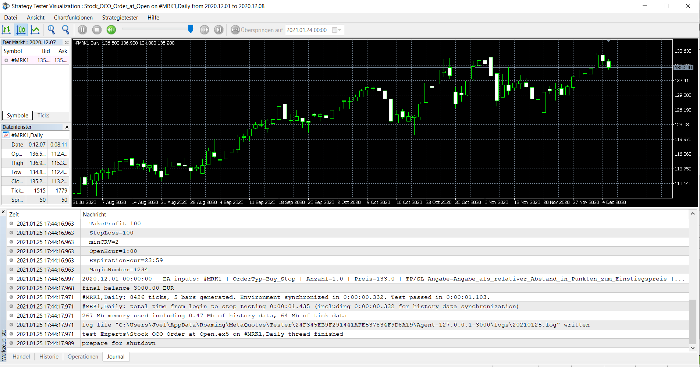
Task: Stop the strategy test
Action: (x=97, y=30)
